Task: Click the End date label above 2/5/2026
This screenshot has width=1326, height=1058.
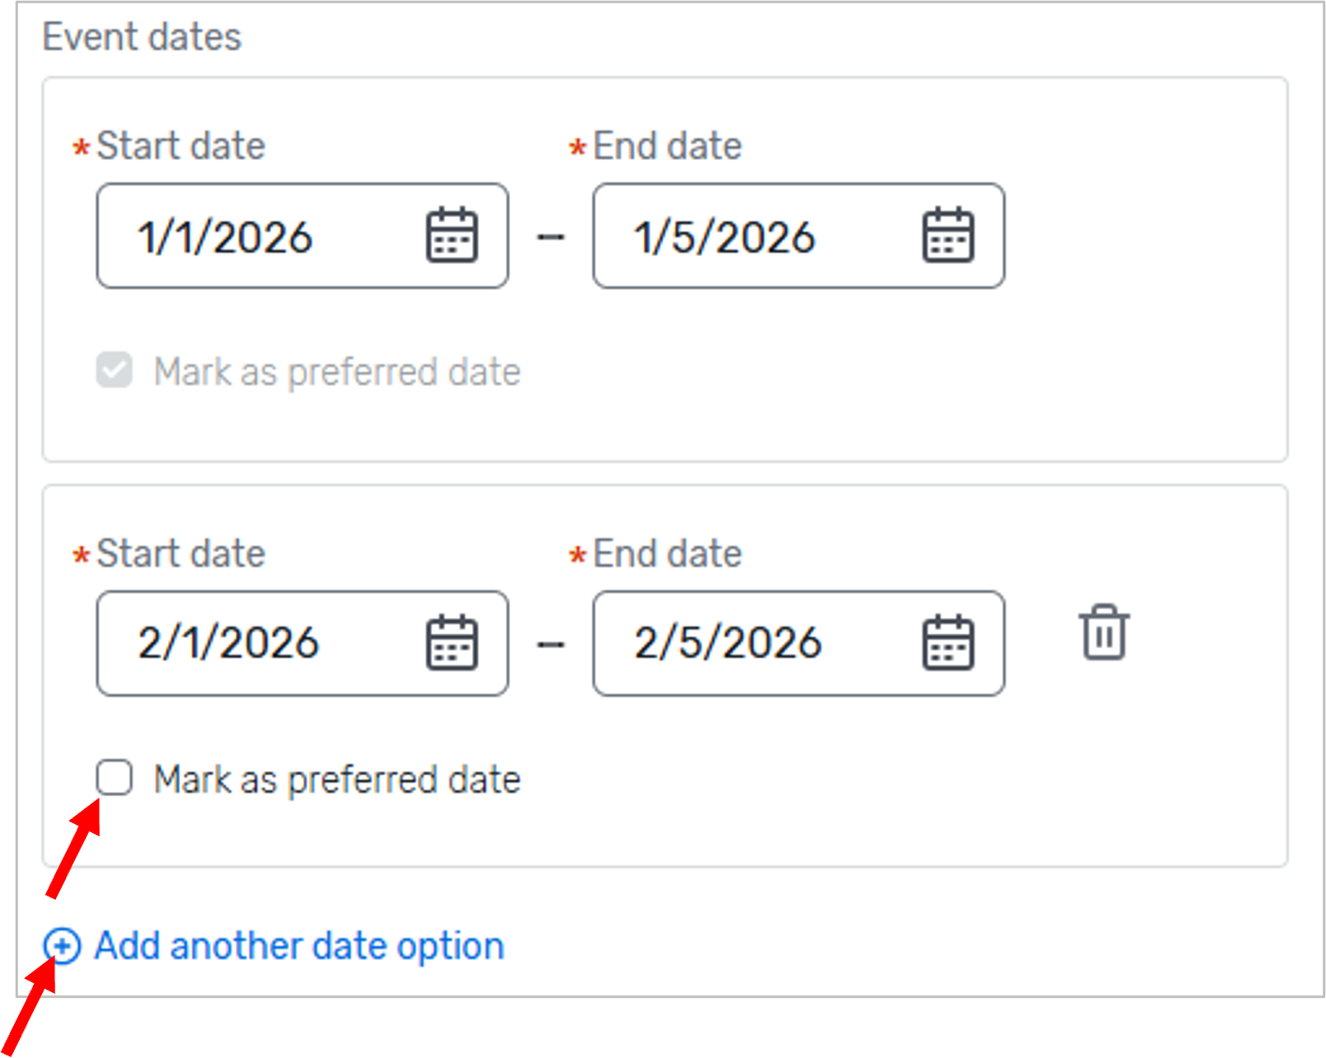Action: [x=668, y=554]
